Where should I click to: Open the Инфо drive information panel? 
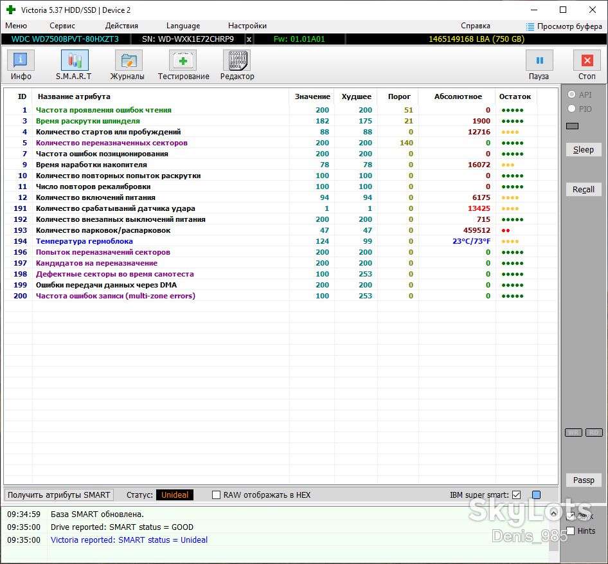21,60
